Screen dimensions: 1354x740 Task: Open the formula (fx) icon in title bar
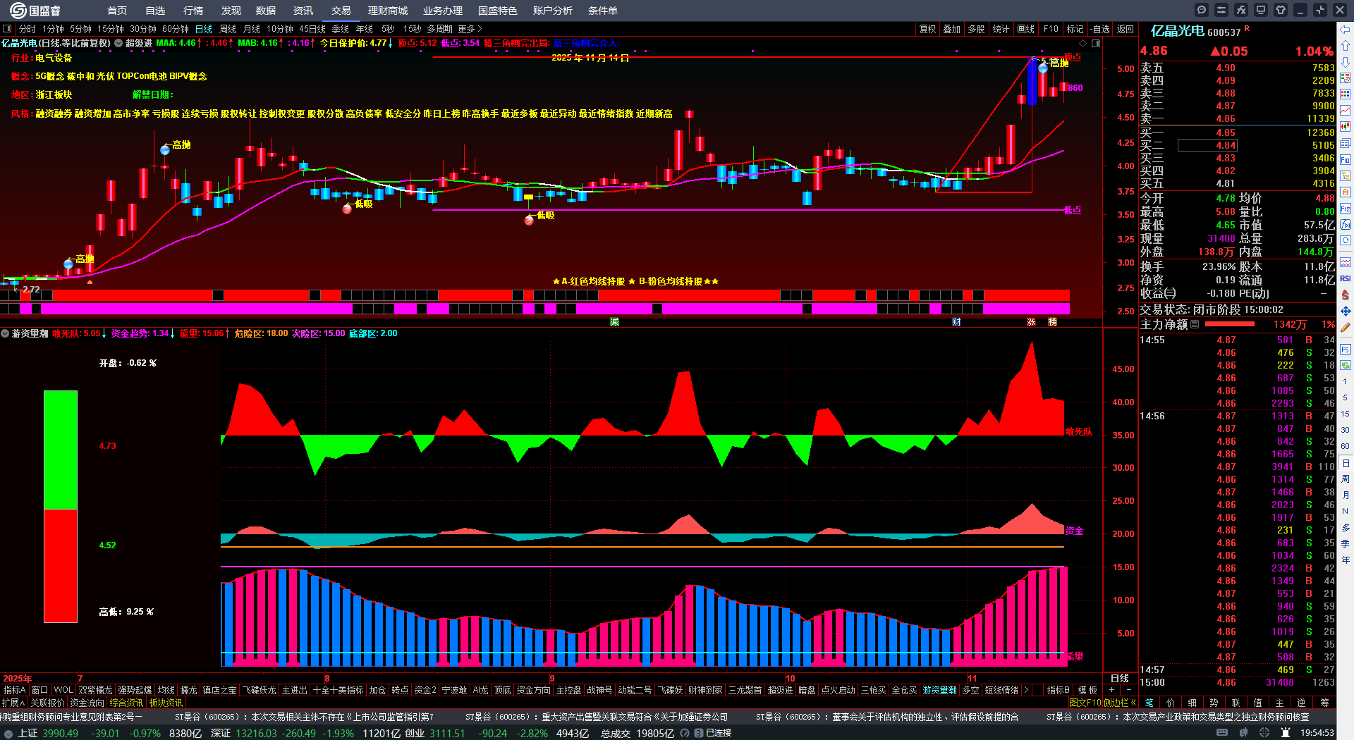1241,10
